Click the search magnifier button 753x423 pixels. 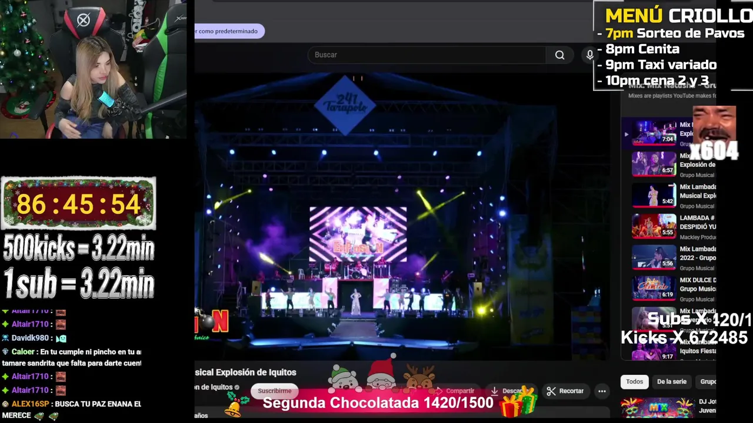[559, 55]
